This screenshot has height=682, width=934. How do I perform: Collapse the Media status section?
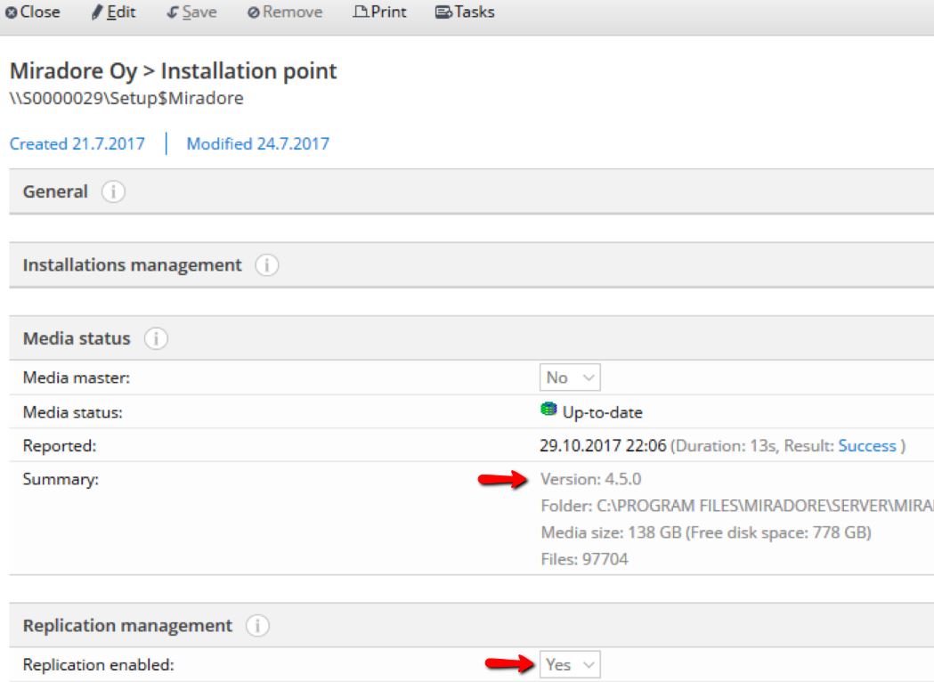click(471, 338)
